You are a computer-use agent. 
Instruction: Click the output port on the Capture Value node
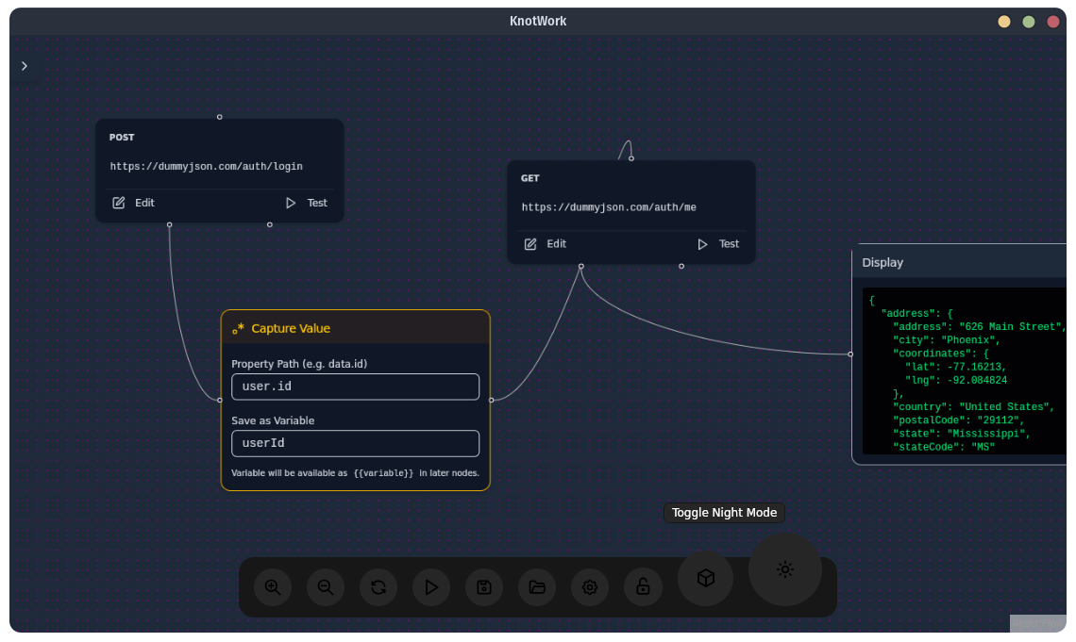point(491,400)
